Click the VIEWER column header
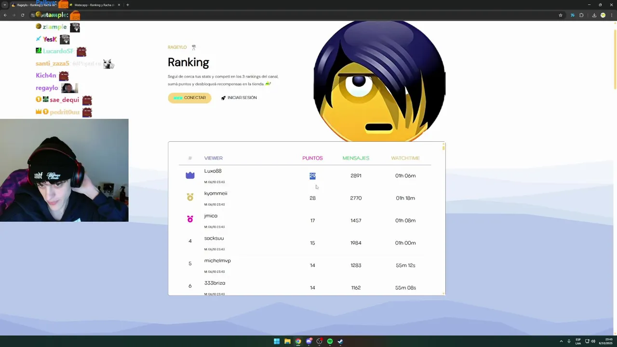This screenshot has width=617, height=347. click(x=213, y=158)
